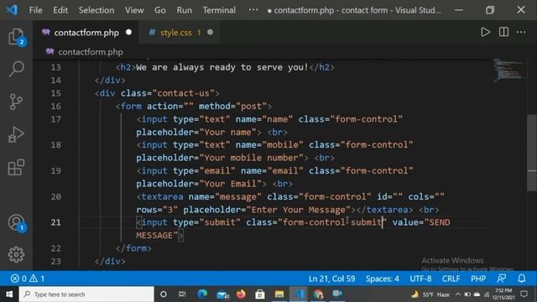Click the VS Code logo icon
537x302 pixels.
coord(12,9)
